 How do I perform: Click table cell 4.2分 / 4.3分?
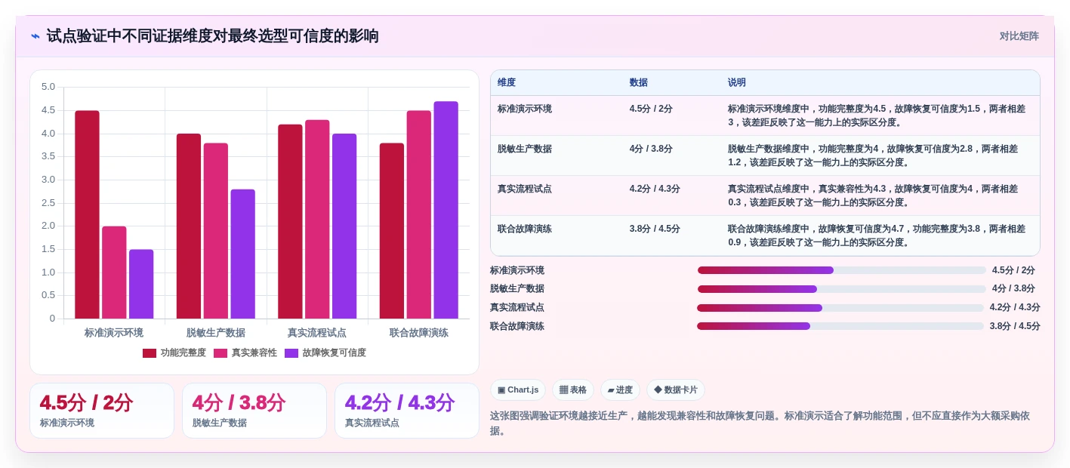click(x=655, y=189)
